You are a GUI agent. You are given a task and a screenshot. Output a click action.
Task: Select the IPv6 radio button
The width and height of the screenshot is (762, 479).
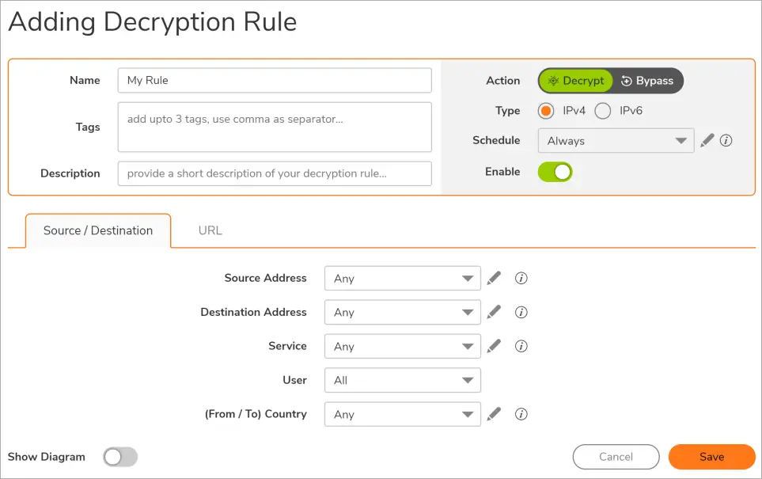(x=603, y=111)
